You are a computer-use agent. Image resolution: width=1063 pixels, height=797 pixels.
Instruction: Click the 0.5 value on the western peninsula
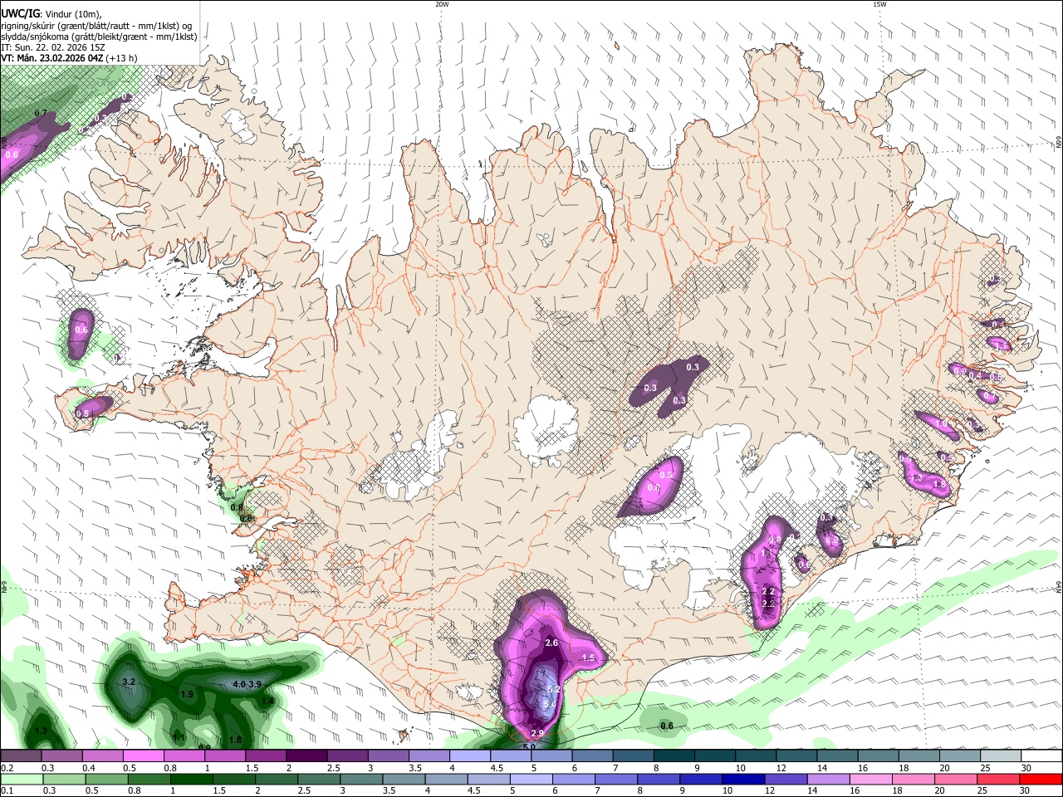[82, 413]
